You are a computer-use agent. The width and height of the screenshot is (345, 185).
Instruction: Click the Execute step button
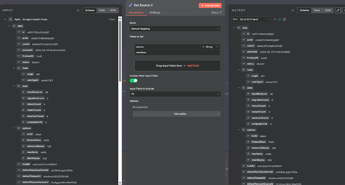(x=210, y=5)
